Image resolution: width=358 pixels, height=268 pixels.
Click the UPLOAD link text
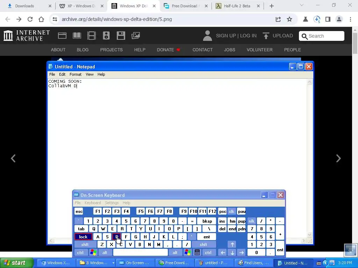pyautogui.click(x=282, y=36)
